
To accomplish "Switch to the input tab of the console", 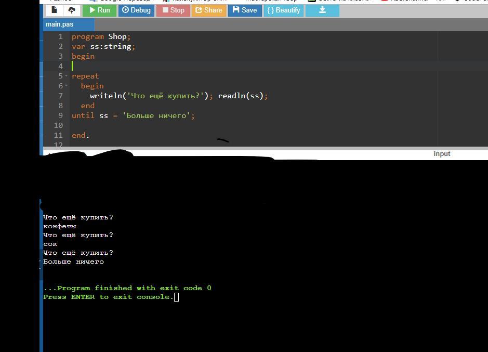I will click(x=442, y=153).
